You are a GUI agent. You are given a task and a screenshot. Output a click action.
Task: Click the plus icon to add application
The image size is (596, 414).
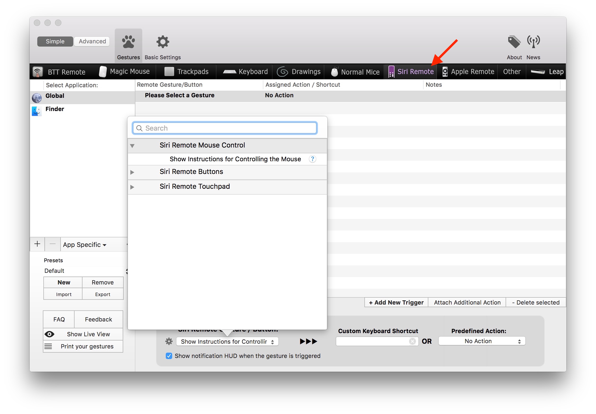[x=37, y=244]
